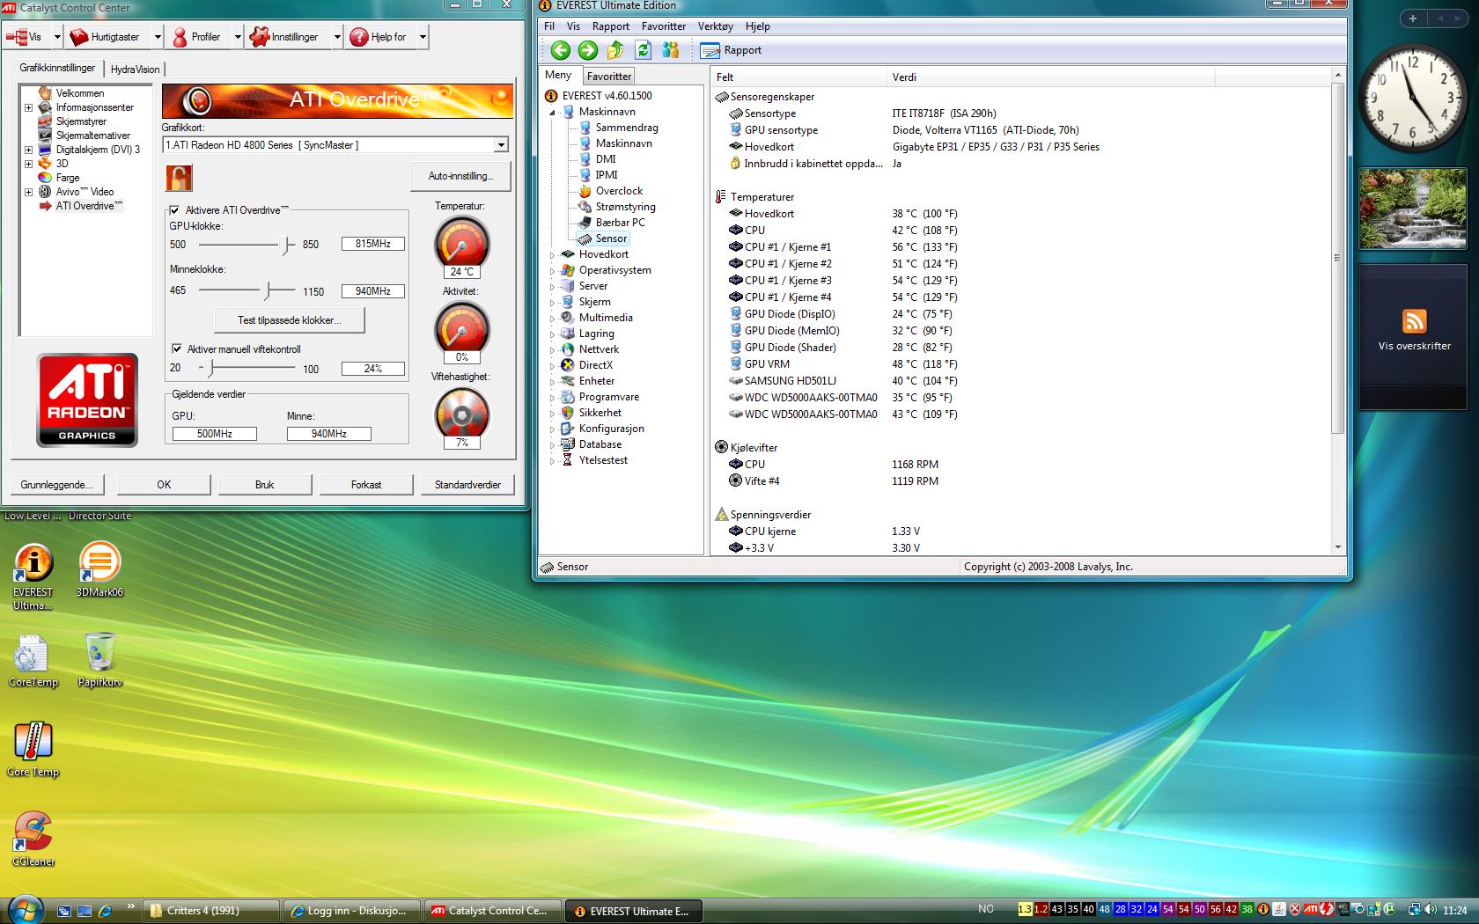Click the Auto-innstilling button
Image resolution: width=1479 pixels, height=924 pixels.
(x=460, y=176)
